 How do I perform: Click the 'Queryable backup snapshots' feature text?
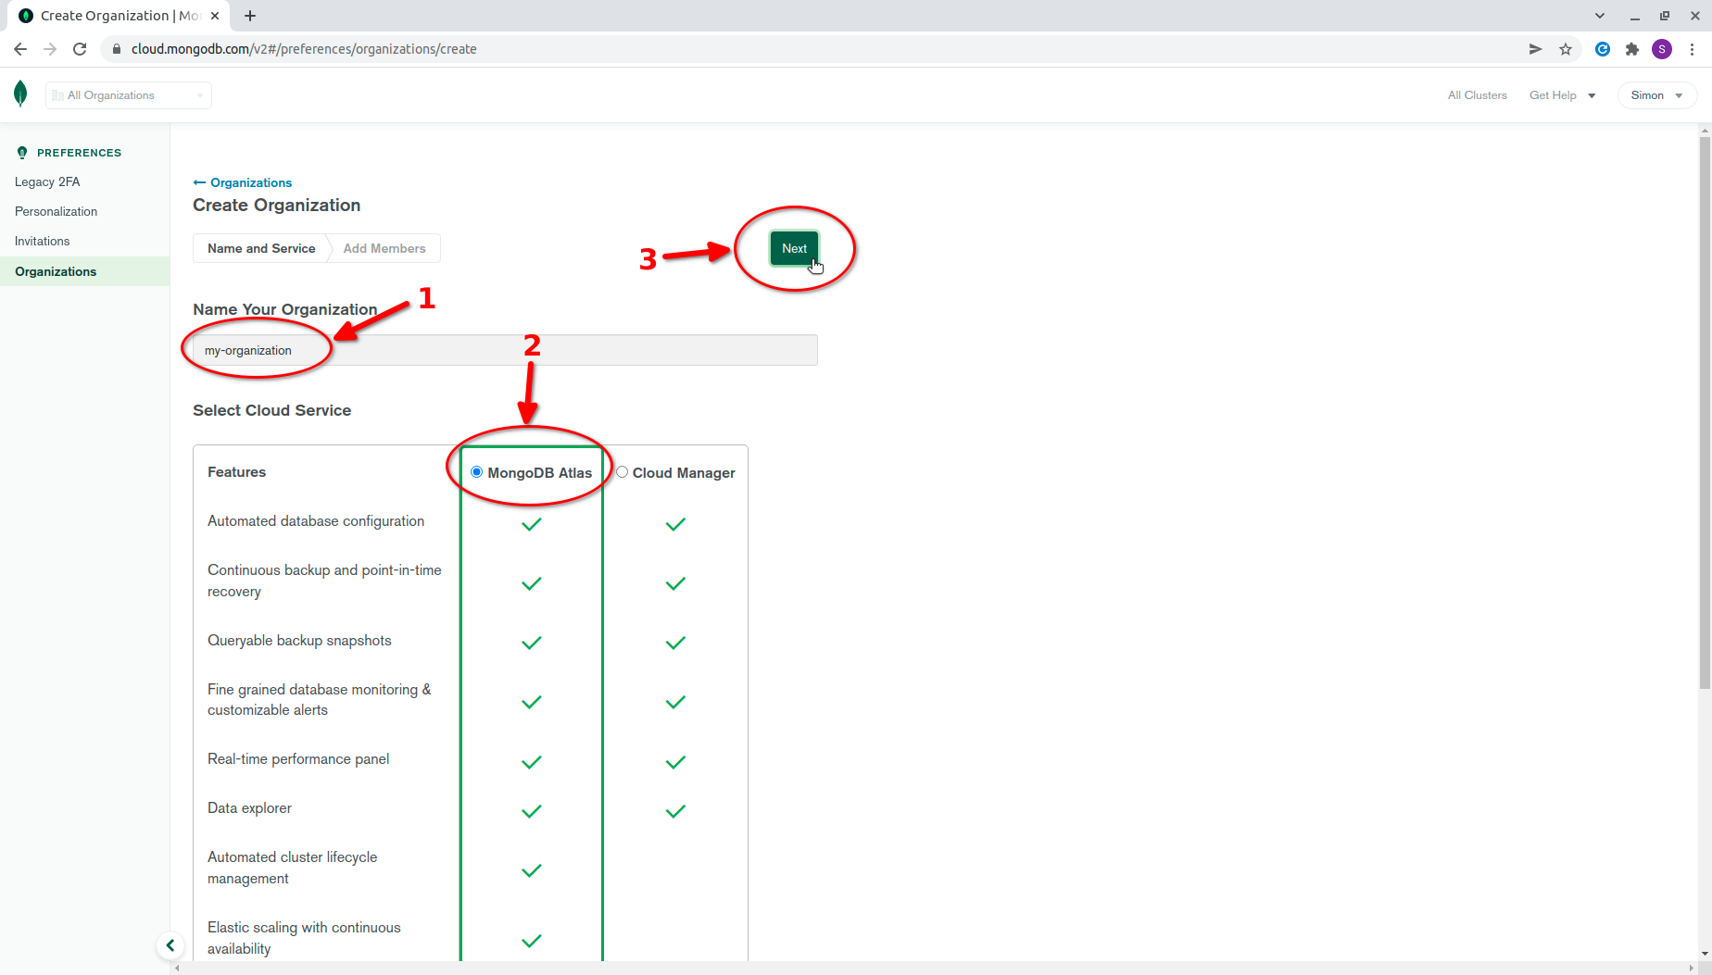[x=299, y=641]
